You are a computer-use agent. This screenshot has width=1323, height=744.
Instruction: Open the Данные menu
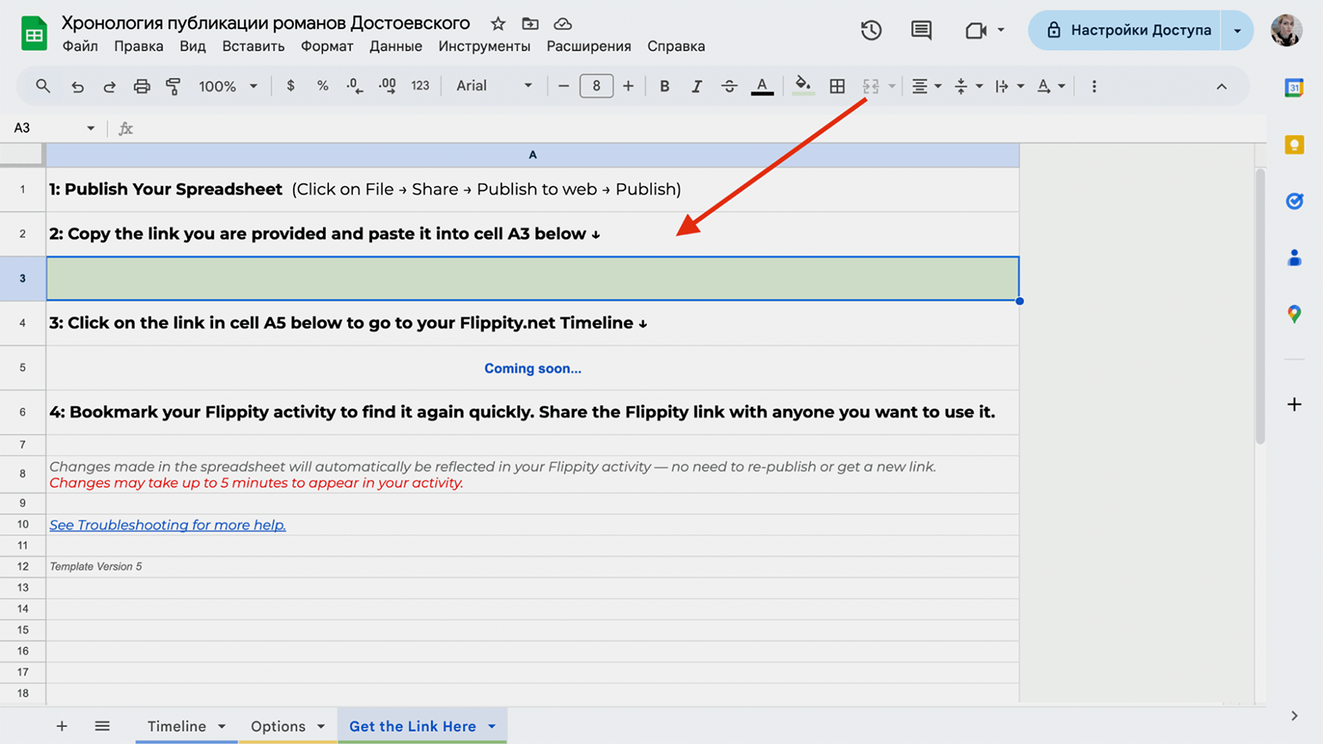coord(396,46)
